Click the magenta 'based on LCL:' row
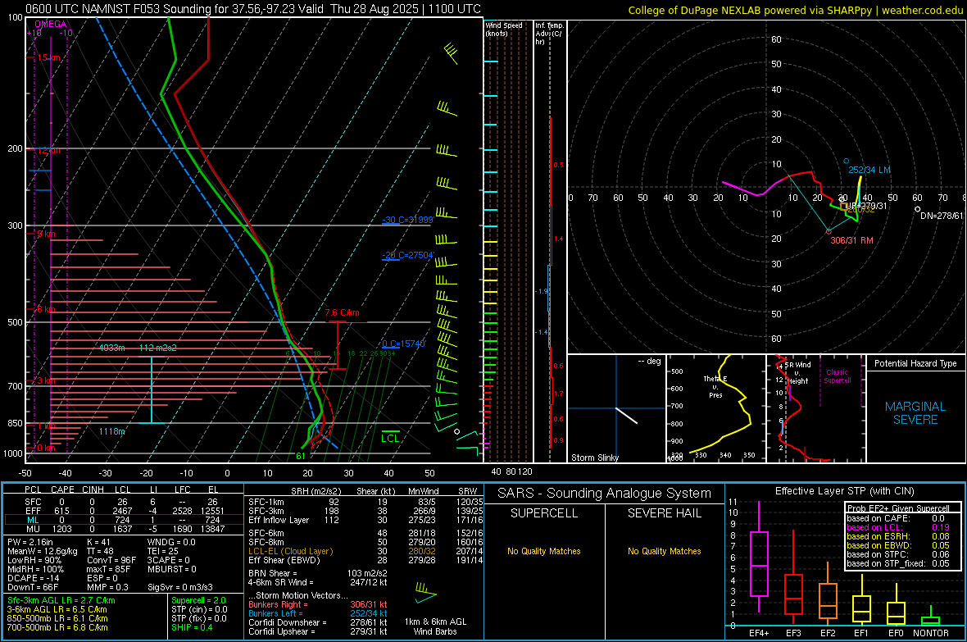Screen dimensions: 967x642 click(x=898, y=527)
